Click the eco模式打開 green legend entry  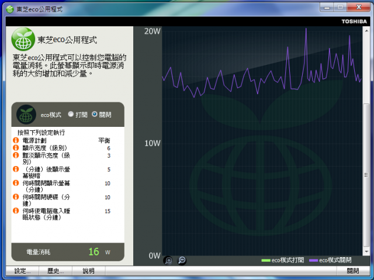[x=283, y=260]
